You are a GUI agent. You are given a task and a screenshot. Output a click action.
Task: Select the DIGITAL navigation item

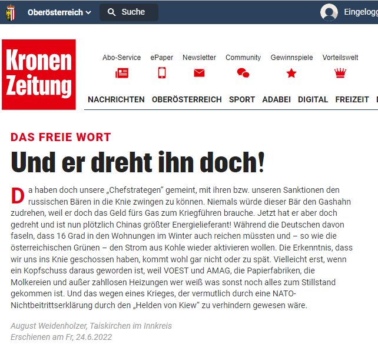coord(313,99)
